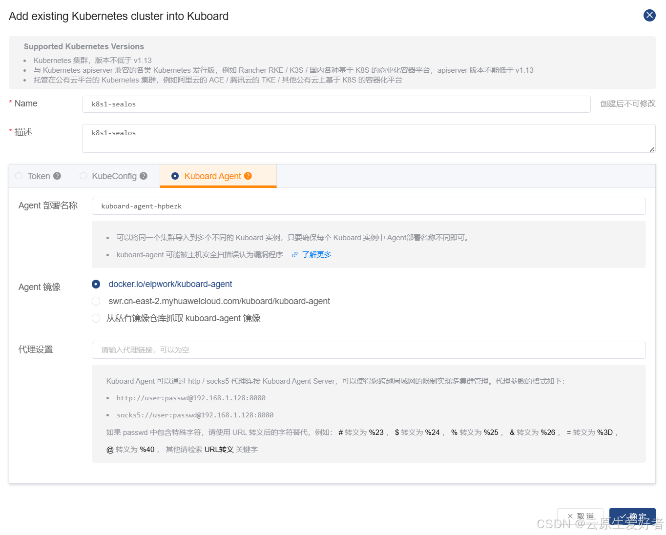
Task: Select the Kuboard Agent tab
Action: tap(218, 176)
